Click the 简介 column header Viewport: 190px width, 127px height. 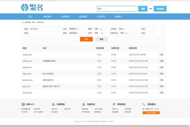pos(45,48)
